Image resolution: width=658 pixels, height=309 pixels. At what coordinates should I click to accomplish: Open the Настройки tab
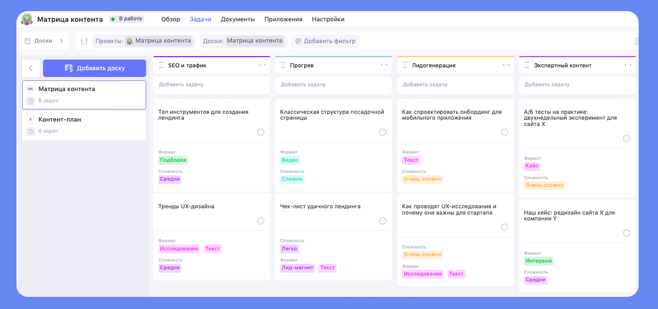coord(328,19)
